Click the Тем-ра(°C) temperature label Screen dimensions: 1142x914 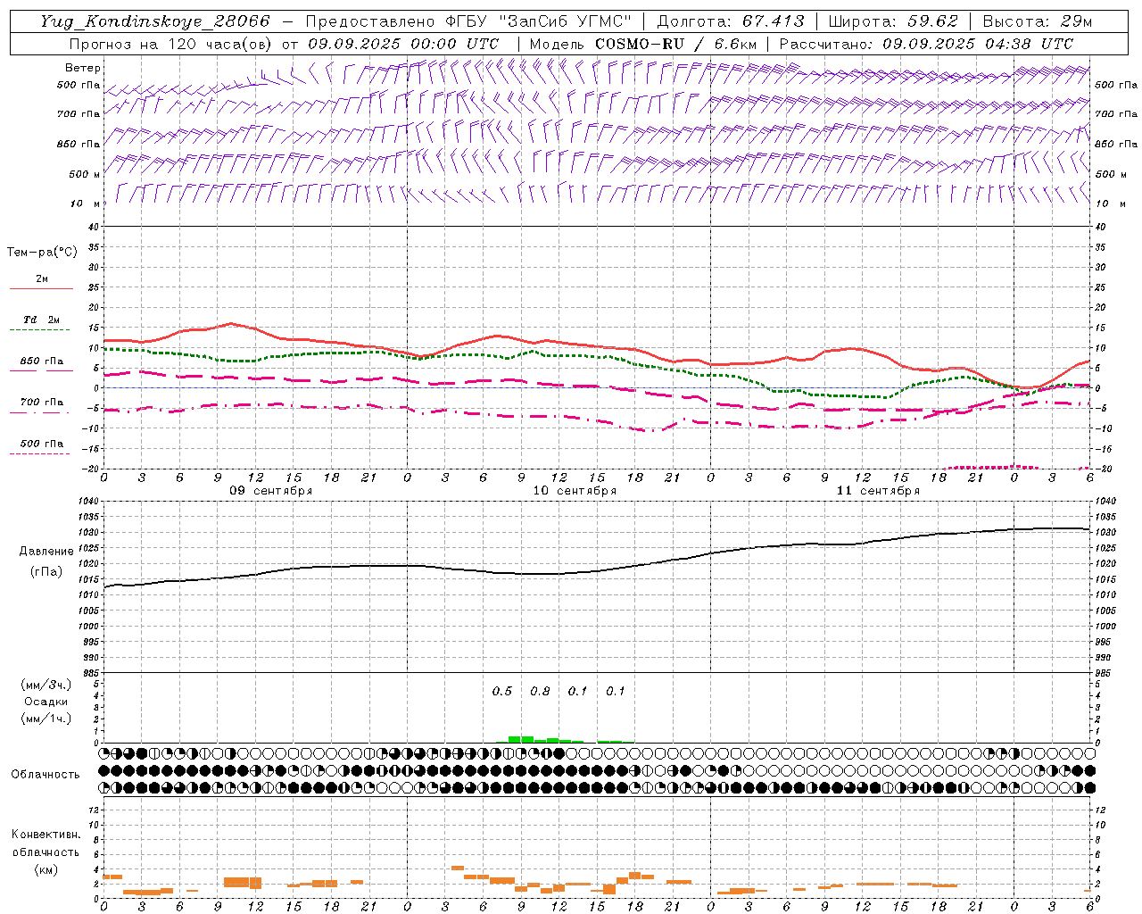42,253
